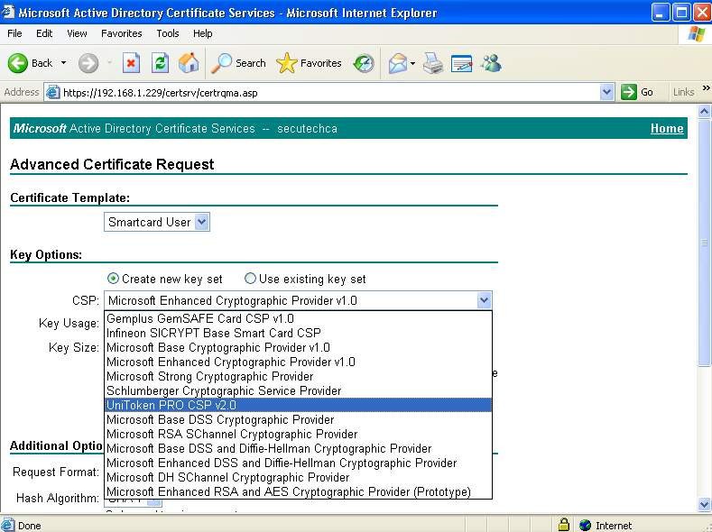
Task: Click the vertical scrollbar thumb
Action: [704, 243]
